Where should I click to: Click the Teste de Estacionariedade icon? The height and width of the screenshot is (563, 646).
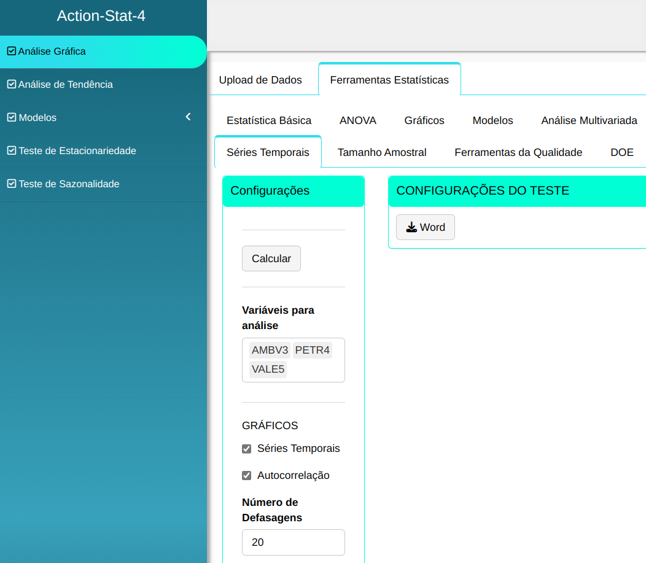pos(11,151)
